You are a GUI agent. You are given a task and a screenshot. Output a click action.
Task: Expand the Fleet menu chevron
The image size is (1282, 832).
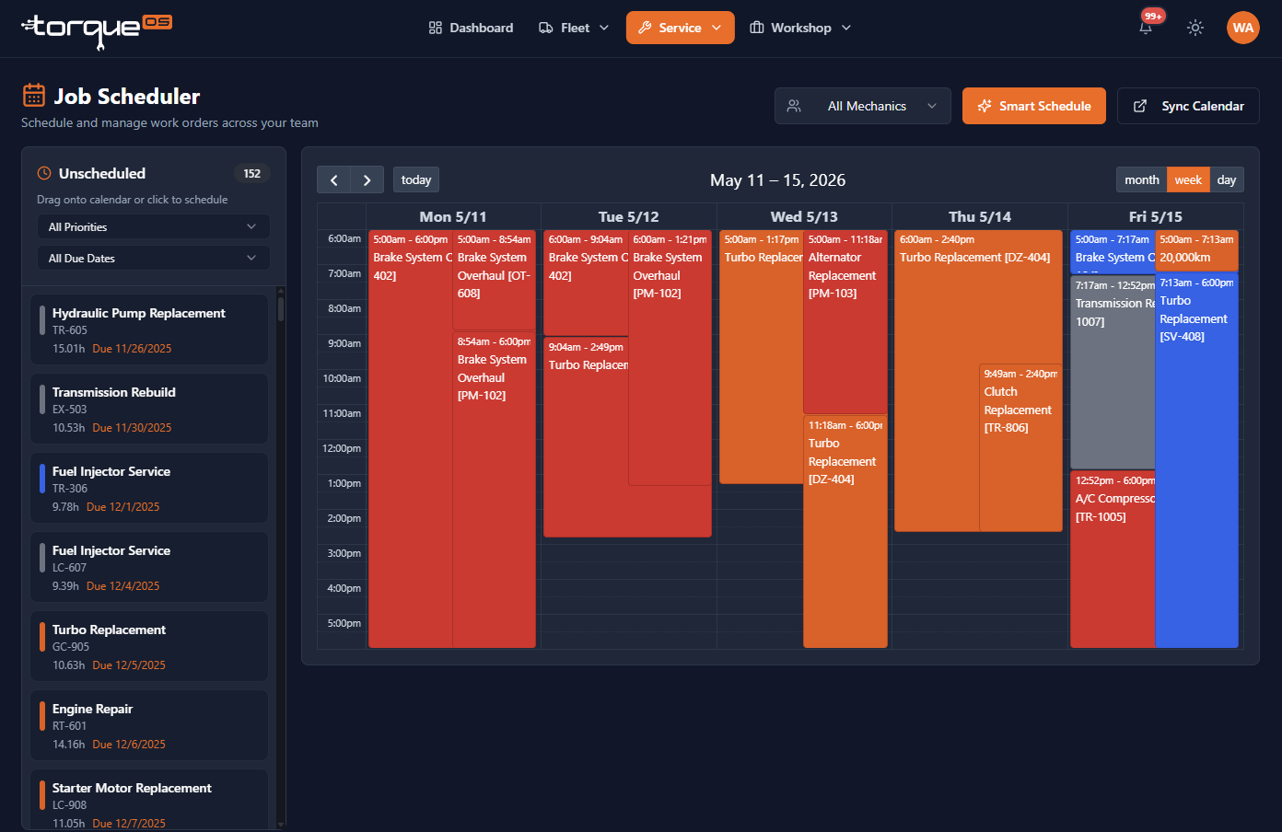tap(604, 28)
